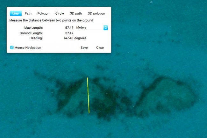Image resolution: width=207 pixels, height=138 pixels.
Task: Click the top endpoint of yellow line
Action: 87,78
